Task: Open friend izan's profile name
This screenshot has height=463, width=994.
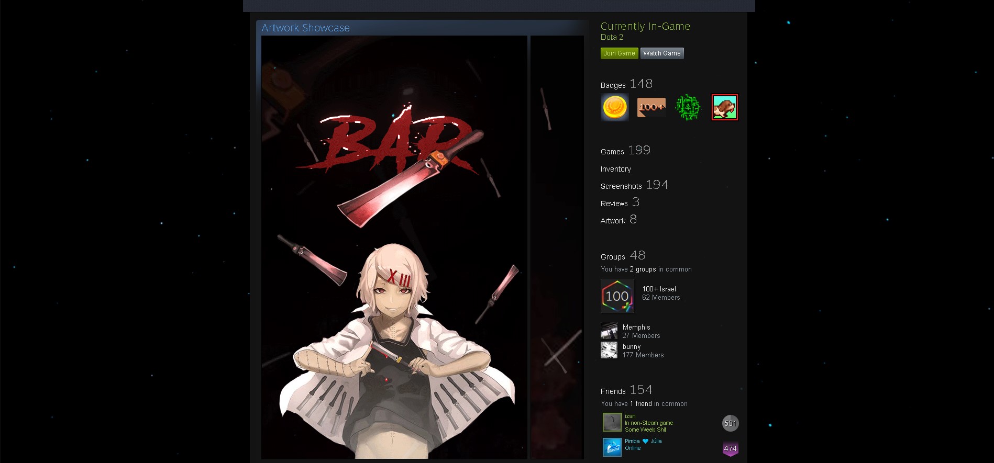Action: 630,416
